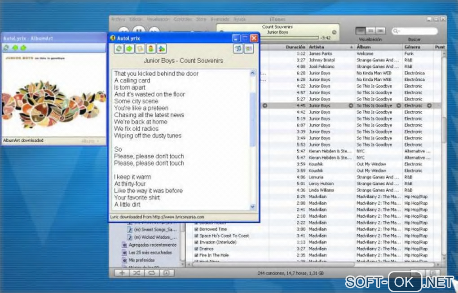The image size is (458, 293).
Task: Toggle shuffle button at iTunes bottom bar
Action: [137, 273]
